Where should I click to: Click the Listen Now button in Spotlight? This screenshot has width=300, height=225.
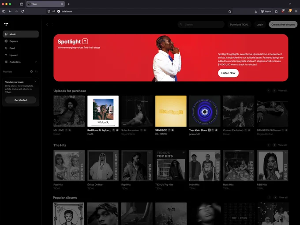[228, 73]
